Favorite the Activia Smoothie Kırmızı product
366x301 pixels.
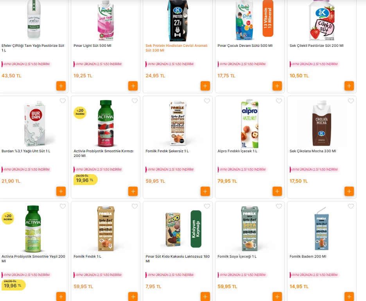click(135, 101)
